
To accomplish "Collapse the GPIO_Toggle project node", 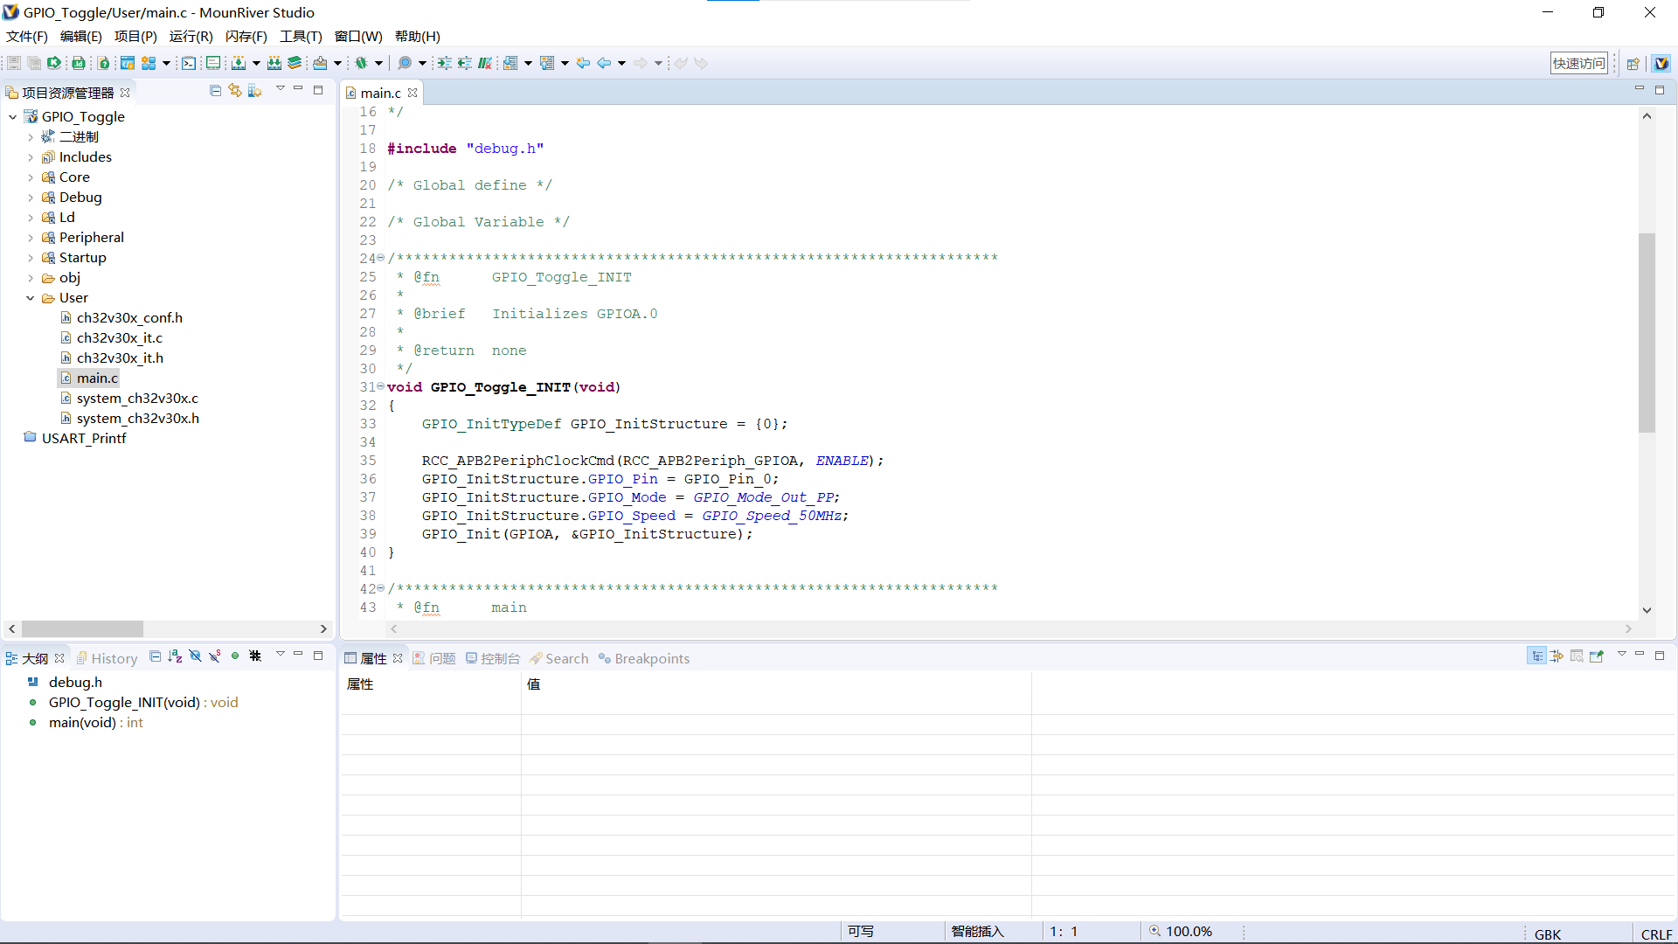I will [x=12, y=117].
